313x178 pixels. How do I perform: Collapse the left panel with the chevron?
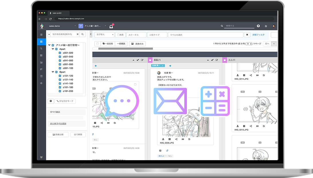coord(91,34)
